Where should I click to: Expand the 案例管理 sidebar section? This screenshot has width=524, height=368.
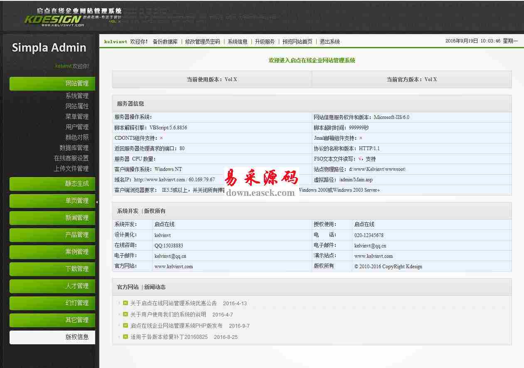click(52, 252)
